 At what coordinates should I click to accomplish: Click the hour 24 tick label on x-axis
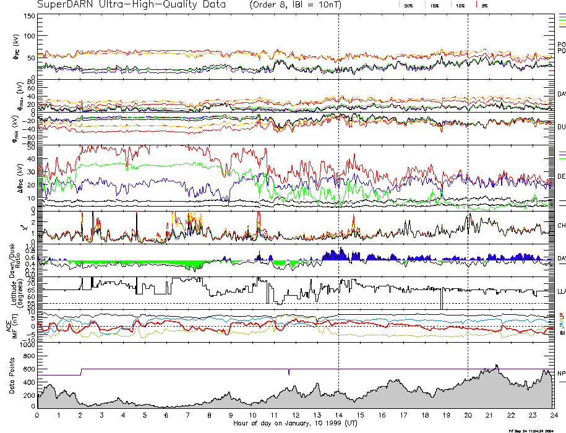(x=553, y=415)
